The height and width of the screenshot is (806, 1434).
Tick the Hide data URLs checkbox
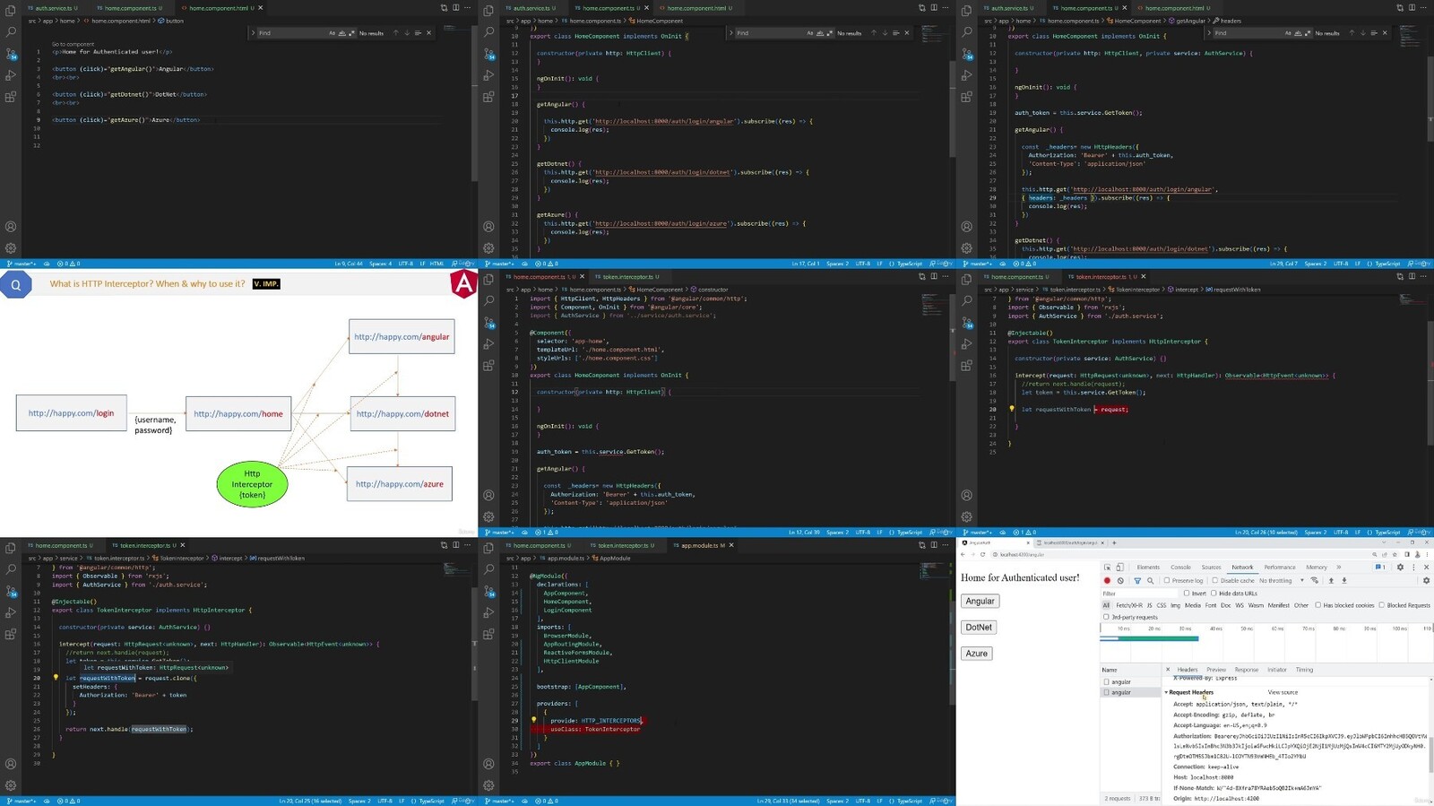tap(1214, 594)
